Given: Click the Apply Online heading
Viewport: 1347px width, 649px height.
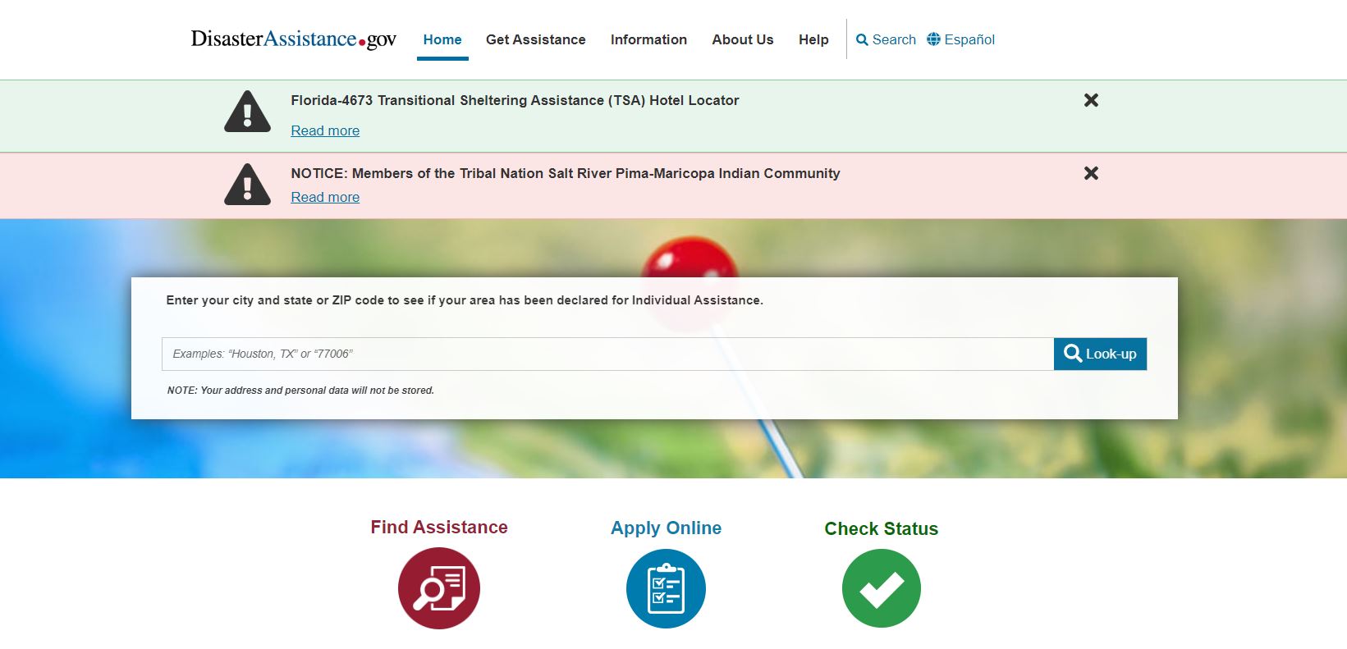Looking at the screenshot, I should [666, 528].
